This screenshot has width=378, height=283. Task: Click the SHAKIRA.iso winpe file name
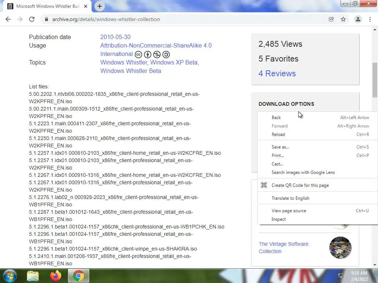[x=113, y=249]
